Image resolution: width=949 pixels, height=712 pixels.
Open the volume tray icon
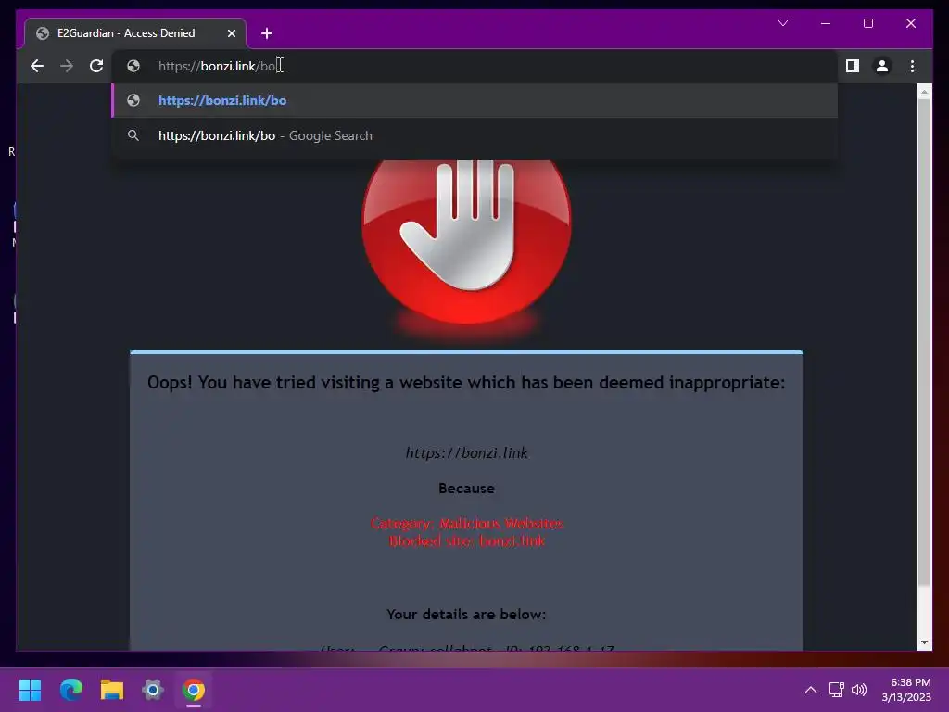[859, 690]
